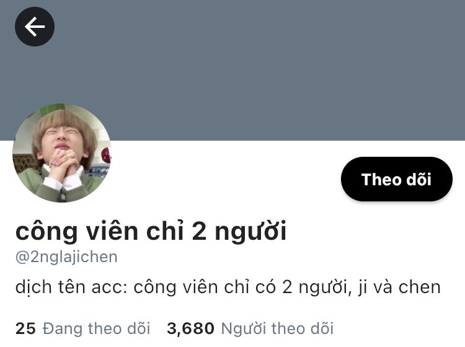Click the bio text starting with dịch tên acc
The height and width of the screenshot is (347, 465).
pos(228,287)
